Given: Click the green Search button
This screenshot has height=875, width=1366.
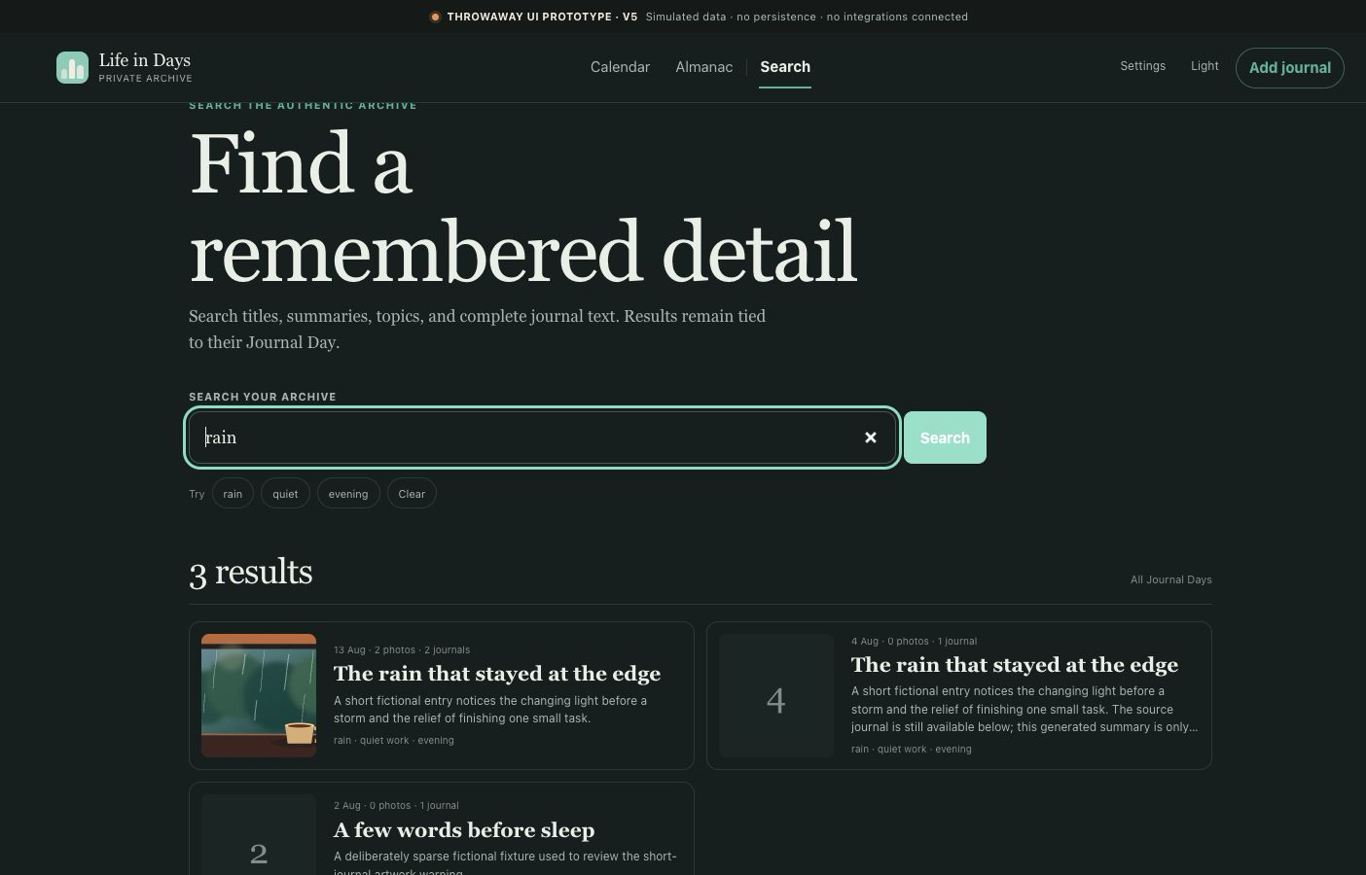Looking at the screenshot, I should (945, 437).
